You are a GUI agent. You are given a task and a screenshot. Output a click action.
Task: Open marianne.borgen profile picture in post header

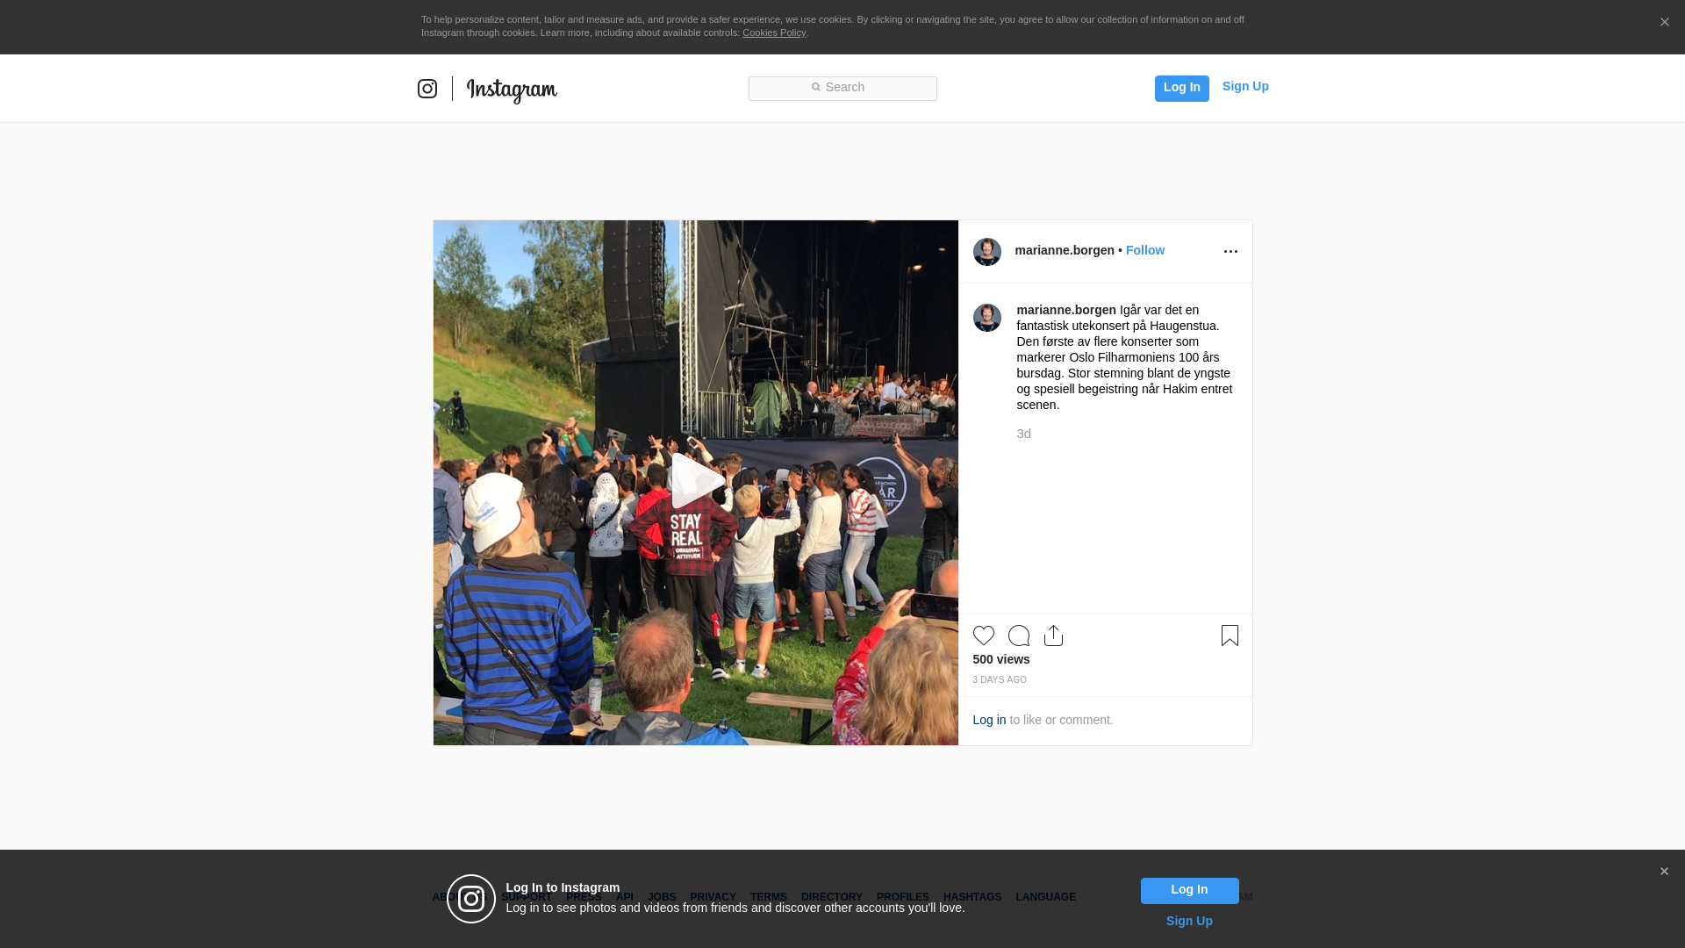(x=987, y=252)
